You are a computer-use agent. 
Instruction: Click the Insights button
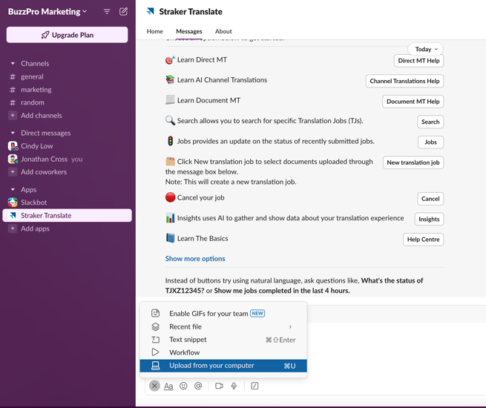(429, 219)
